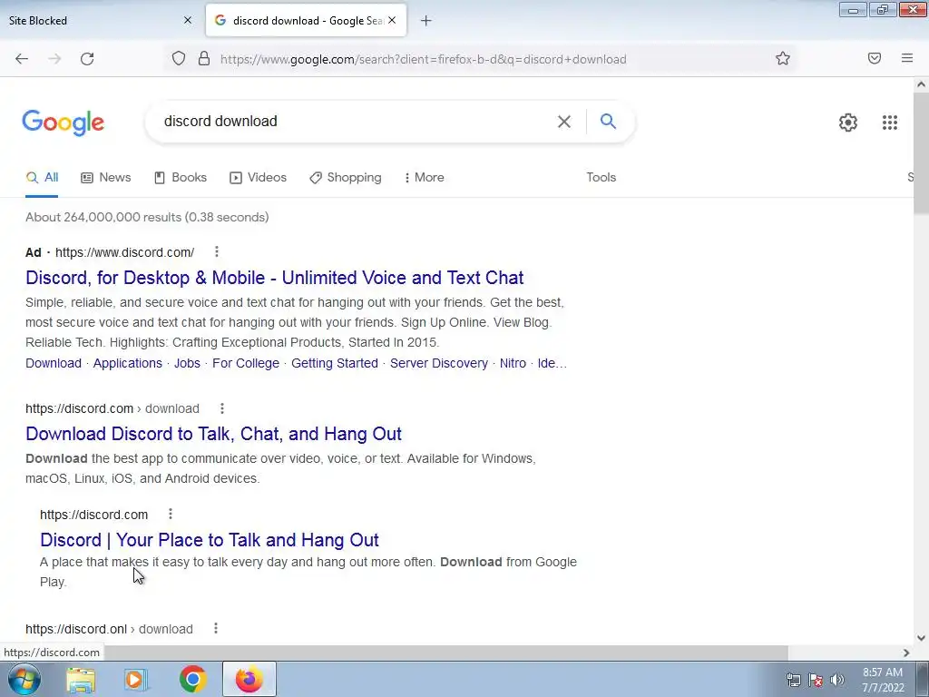This screenshot has width=929, height=697.
Task: Click the network icon in the tray
Action: tap(793, 680)
